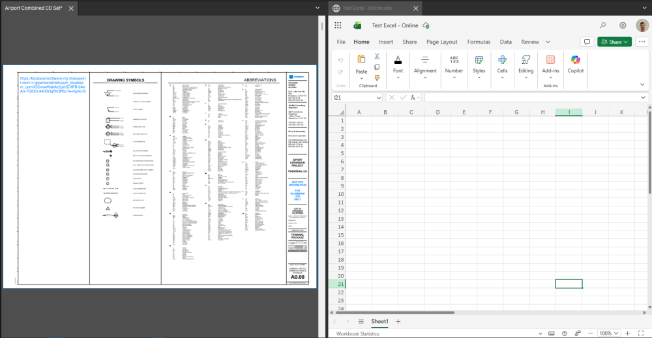Open the Add-ins dropdown
Image resolution: width=652 pixels, height=338 pixels.
(x=550, y=77)
